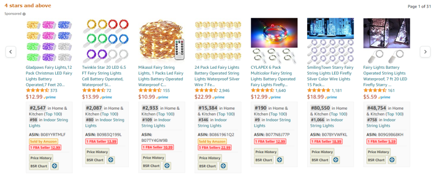
Task: Click Indoor String Lights link ranked #80
Action: pos(105,123)
